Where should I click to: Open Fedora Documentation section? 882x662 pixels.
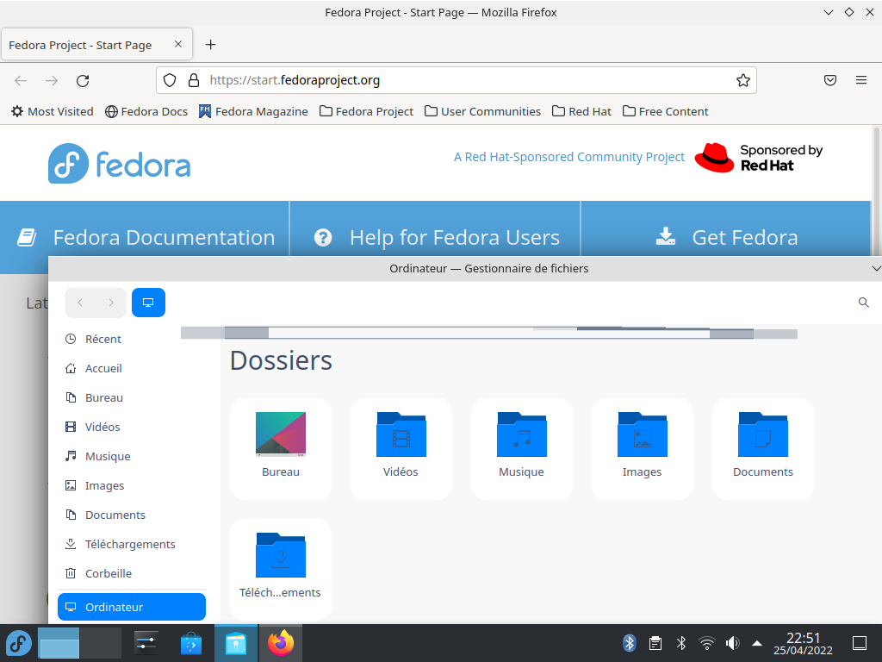point(145,237)
